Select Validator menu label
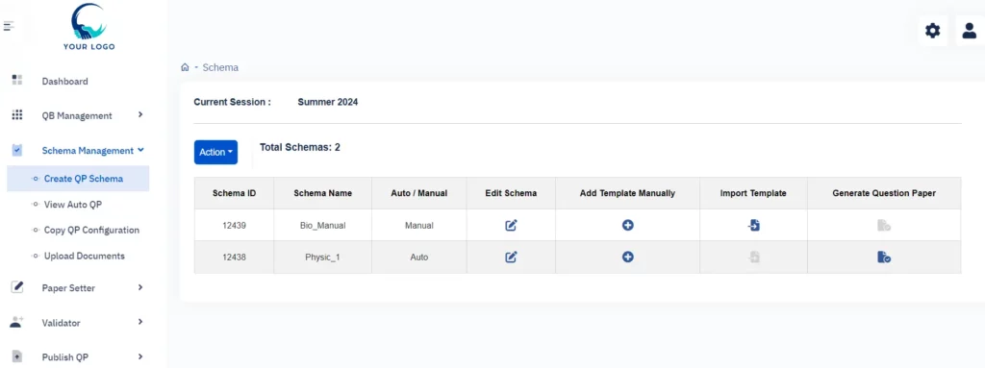Viewport: 985px width, 368px height. click(x=61, y=323)
